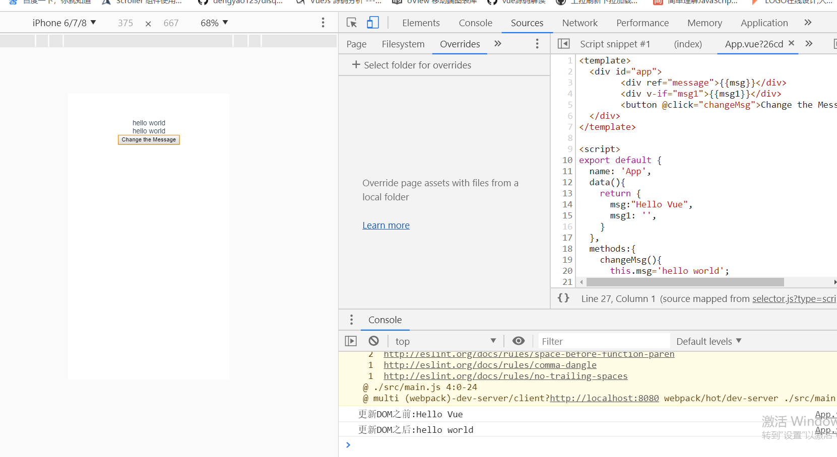Click the device height field showing 667
This screenshot has width=837, height=457.
(x=171, y=23)
